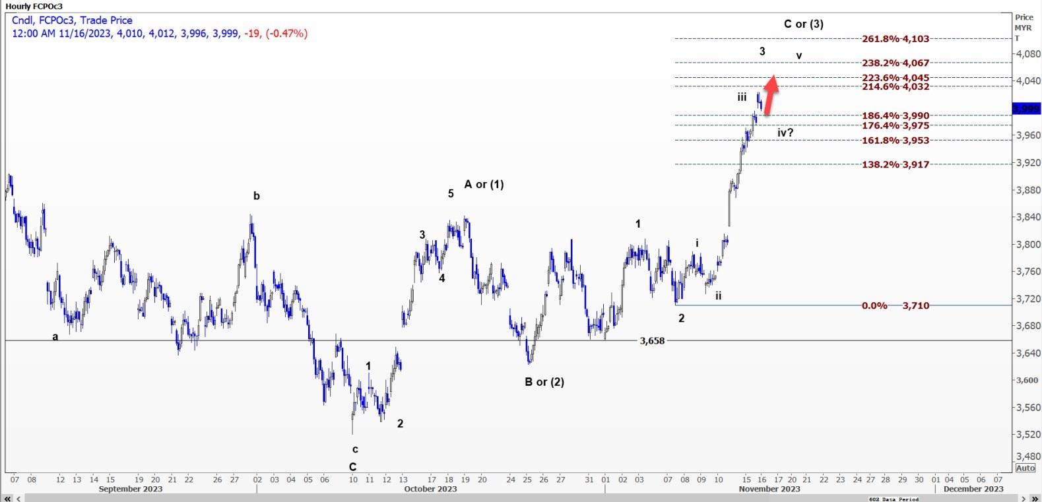This screenshot has width=1042, height=502.
Task: Click the lowercase "b" wave label
Action: coord(257,196)
